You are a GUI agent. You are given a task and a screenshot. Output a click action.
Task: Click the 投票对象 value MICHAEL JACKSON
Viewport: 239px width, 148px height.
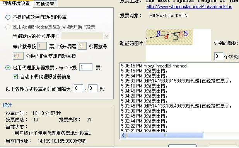168,16
